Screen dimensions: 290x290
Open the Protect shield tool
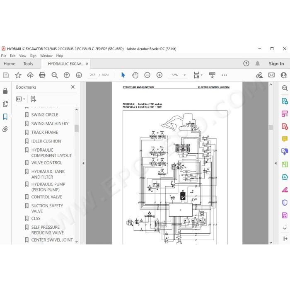tap(285, 203)
